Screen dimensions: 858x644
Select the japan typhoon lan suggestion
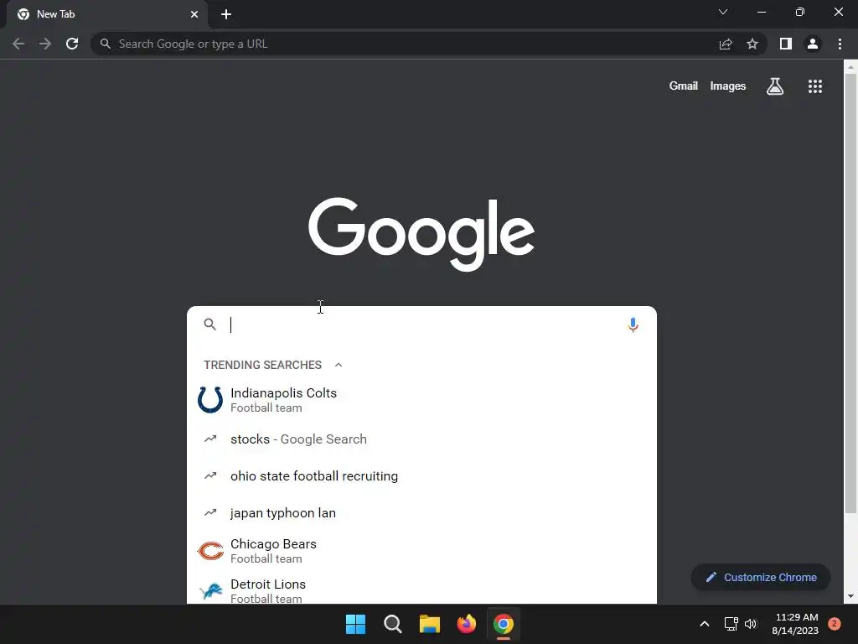(421, 513)
